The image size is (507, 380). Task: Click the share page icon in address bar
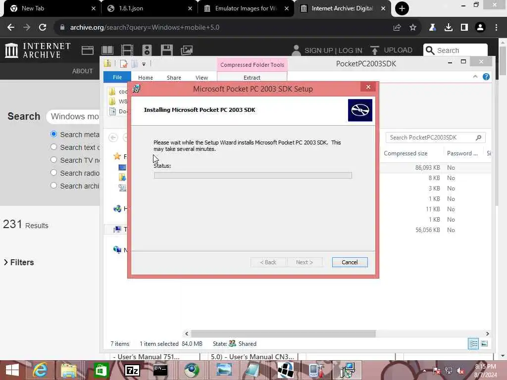[x=397, y=28]
